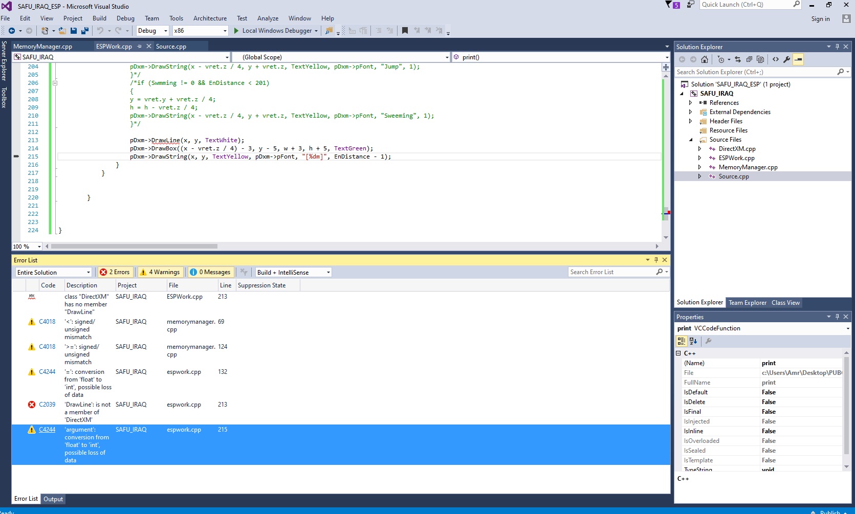Click the account avatar icon beside Sign in
This screenshot has width=855, height=514.
point(846,19)
